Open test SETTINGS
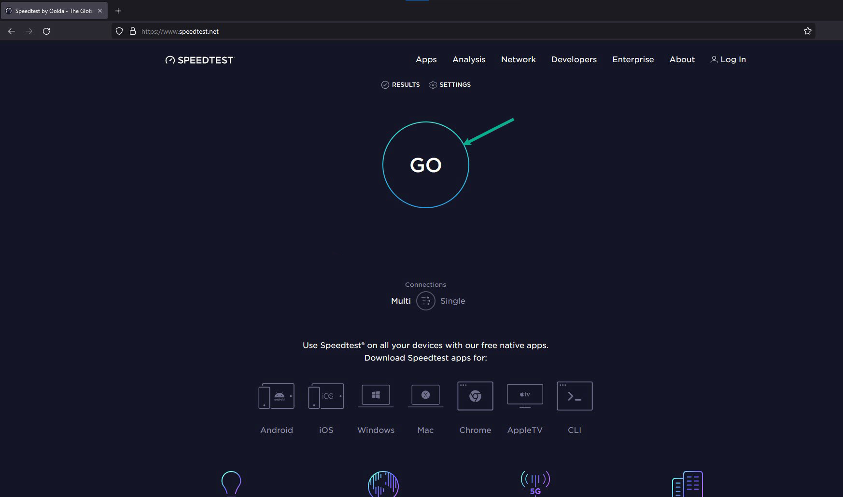 tap(450, 84)
